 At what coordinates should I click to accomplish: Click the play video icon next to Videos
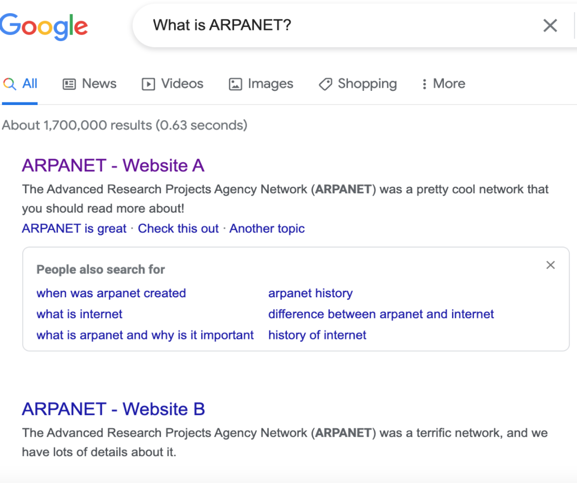(x=147, y=84)
